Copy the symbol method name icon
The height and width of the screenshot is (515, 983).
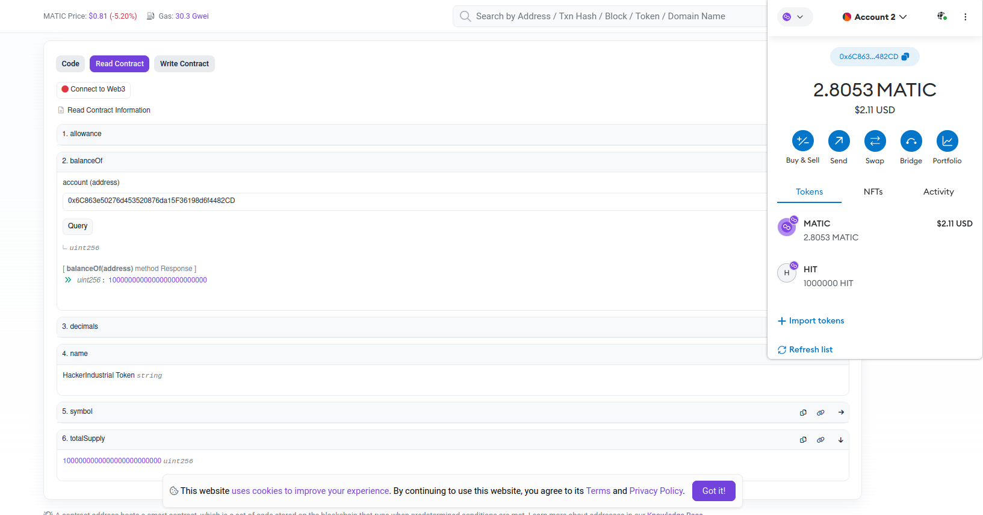coord(803,413)
